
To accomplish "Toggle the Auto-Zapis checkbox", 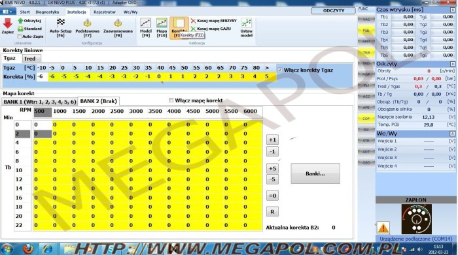I will (20, 37).
